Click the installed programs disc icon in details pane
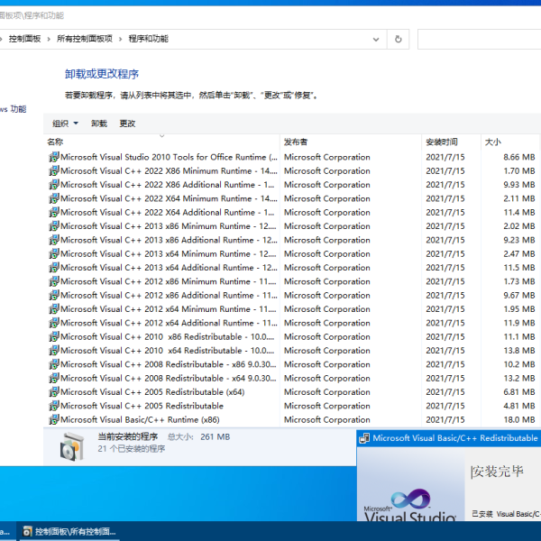The width and height of the screenshot is (541, 541). (x=72, y=446)
